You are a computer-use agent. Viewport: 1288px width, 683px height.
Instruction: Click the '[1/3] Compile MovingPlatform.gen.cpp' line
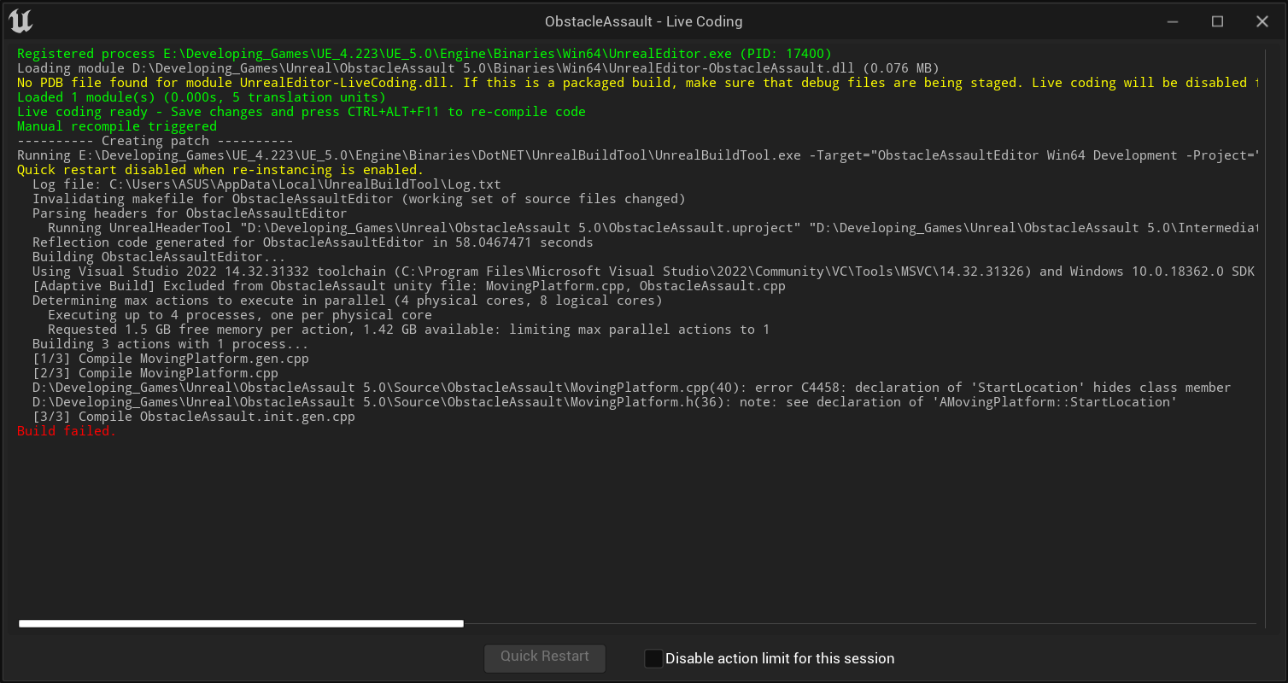click(171, 359)
